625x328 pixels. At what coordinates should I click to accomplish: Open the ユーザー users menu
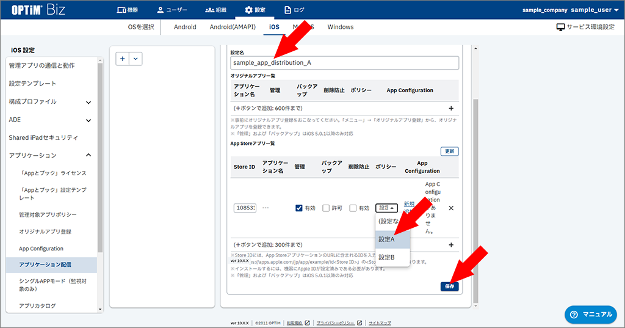click(172, 10)
